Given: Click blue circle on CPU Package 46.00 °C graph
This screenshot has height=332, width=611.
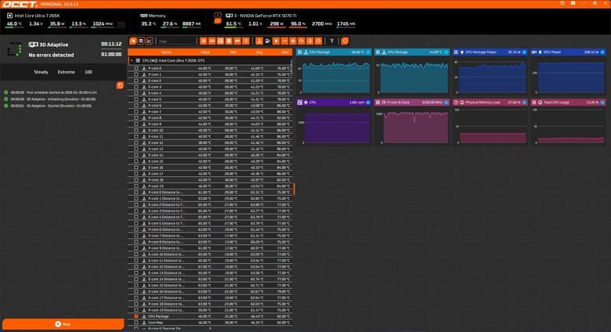Looking at the screenshot, I should [368, 52].
